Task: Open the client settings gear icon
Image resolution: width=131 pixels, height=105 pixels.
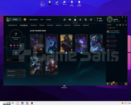Action: [123, 17]
